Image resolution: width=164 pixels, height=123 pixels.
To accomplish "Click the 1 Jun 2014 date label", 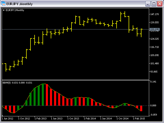I will 106,119.
